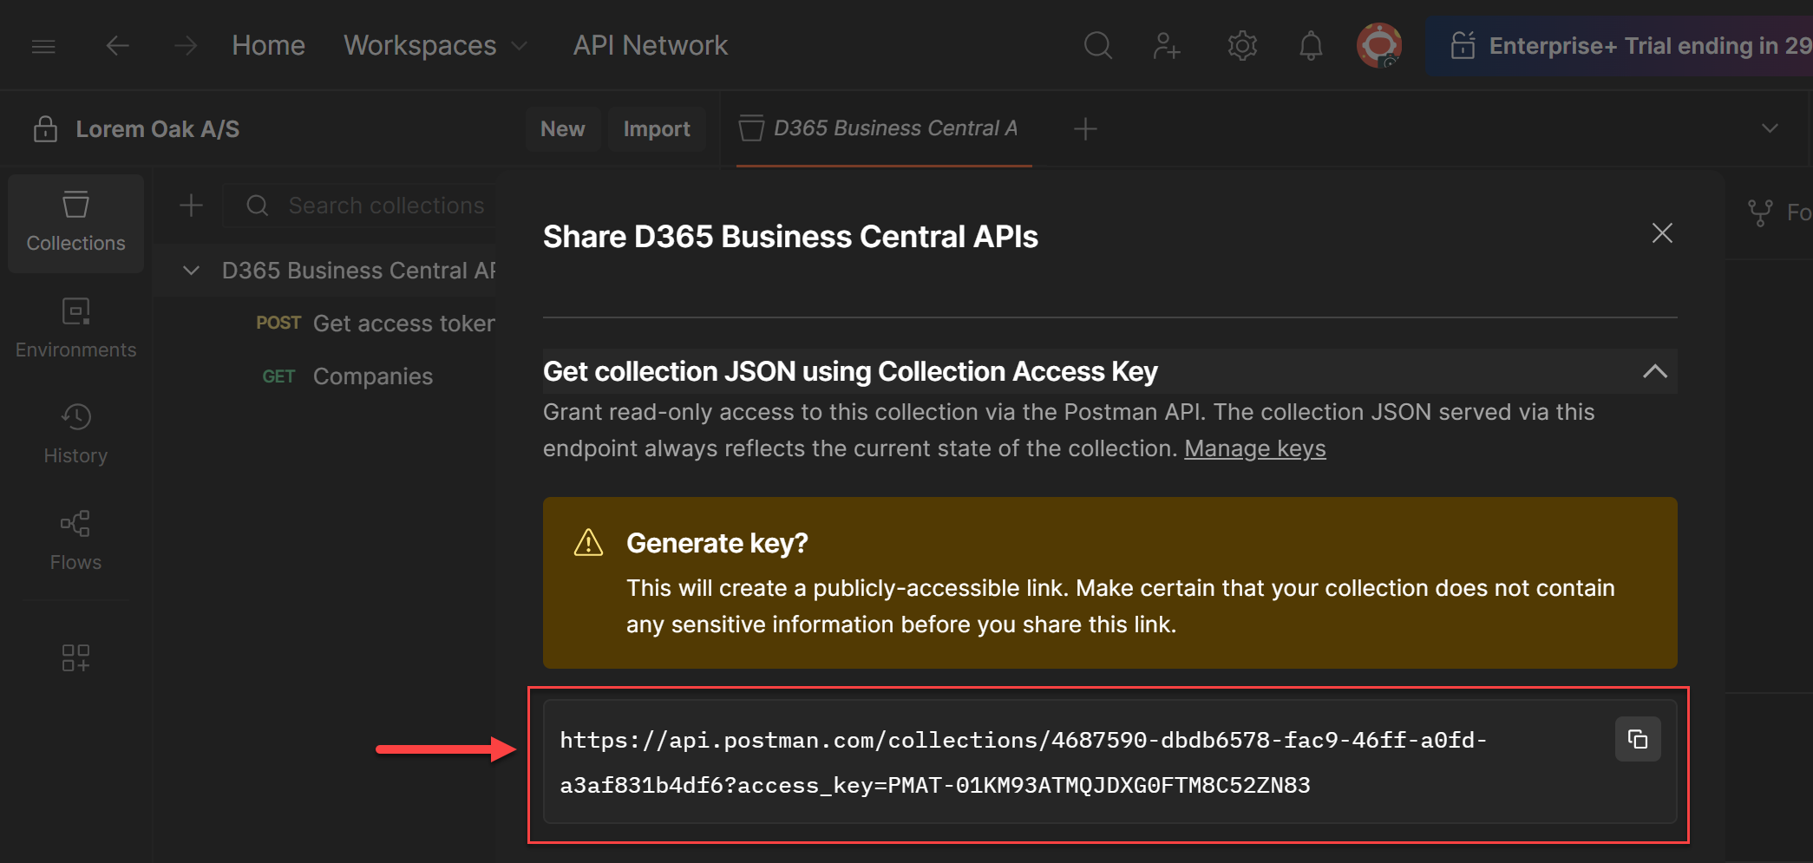Image resolution: width=1813 pixels, height=863 pixels.
Task: Open settings gear icon
Action: click(1242, 45)
